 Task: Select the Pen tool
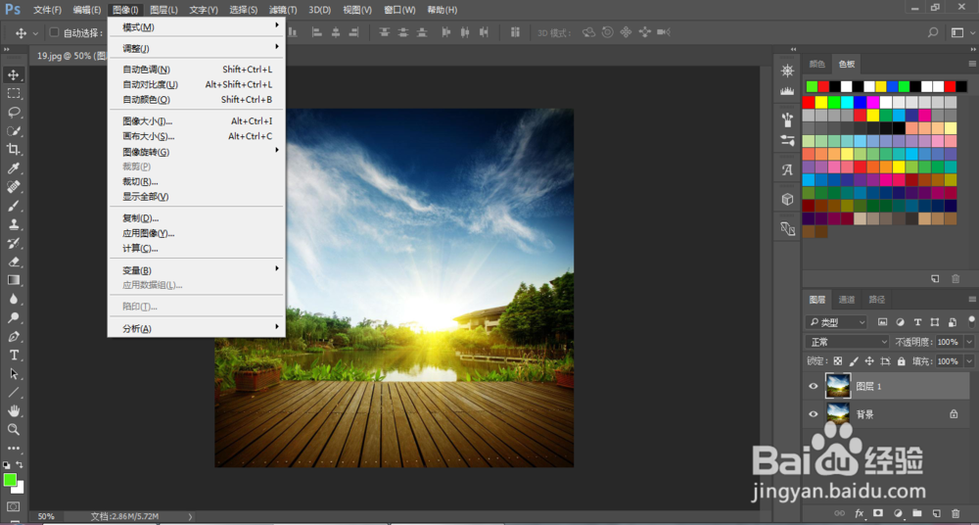point(13,336)
